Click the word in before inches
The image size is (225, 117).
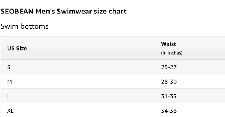point(164,53)
